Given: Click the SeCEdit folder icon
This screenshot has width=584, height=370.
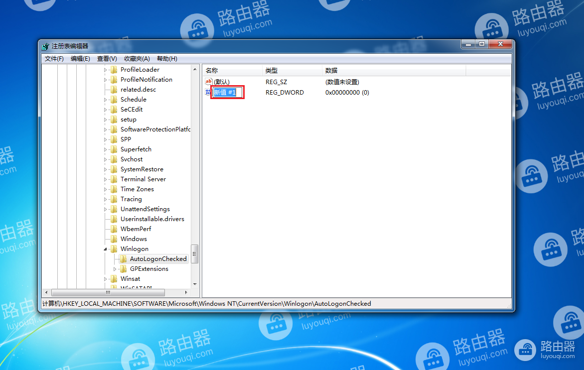Looking at the screenshot, I should 114,110.
